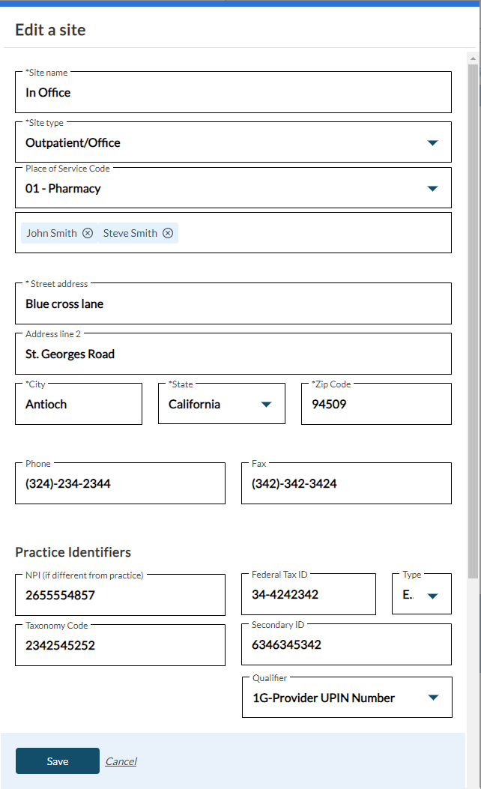Focus the Phone number field
Viewport: 481px width, 789px height.
120,484
